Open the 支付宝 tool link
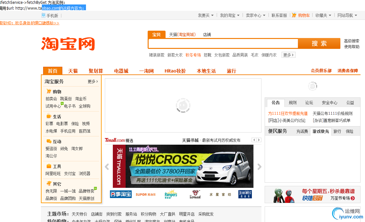The width and height of the screenshot is (365, 222). [70, 173]
